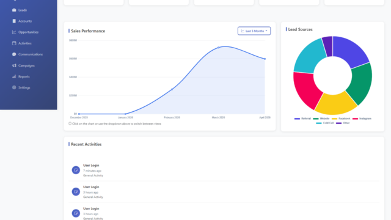Click the Recent Activities heading
Viewport: 391px width, 220px height.
click(x=86, y=144)
